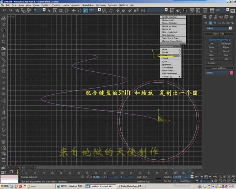Toggle Absolute/Offset transform type-in mode
The width and height of the screenshot is (236, 189).
(88, 177)
